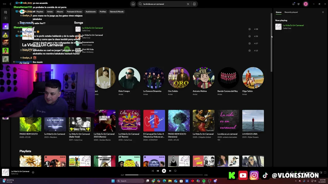Open Aniceto Molina artist page

(203, 81)
